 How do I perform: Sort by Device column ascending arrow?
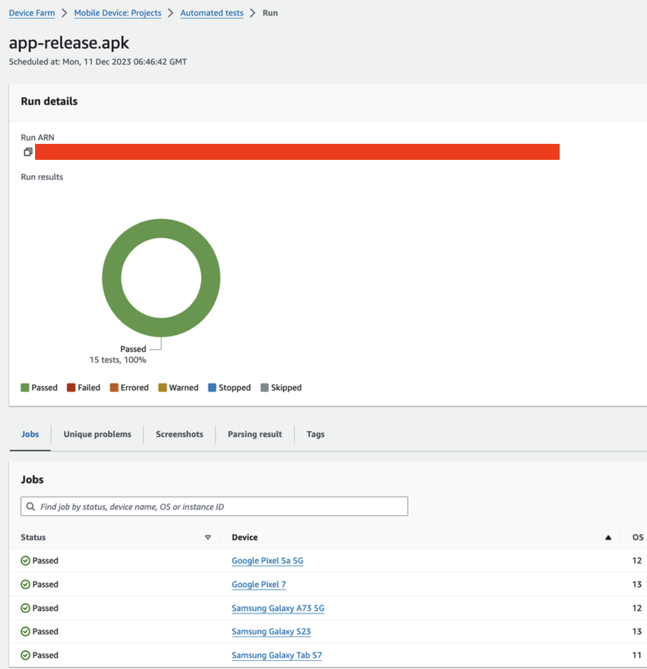608,537
